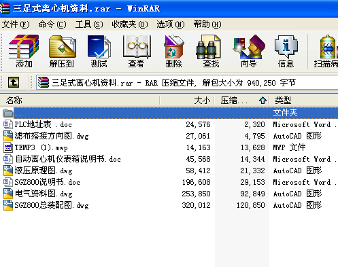Click size value 27,061

[x=198, y=136]
